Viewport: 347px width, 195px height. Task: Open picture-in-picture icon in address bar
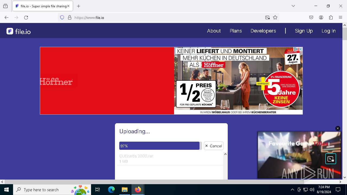point(268,17)
